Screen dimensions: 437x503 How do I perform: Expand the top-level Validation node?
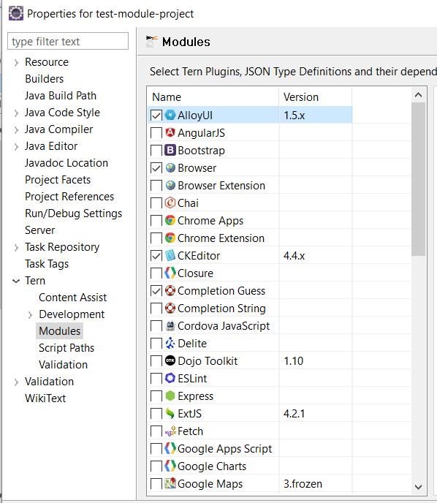(16, 382)
